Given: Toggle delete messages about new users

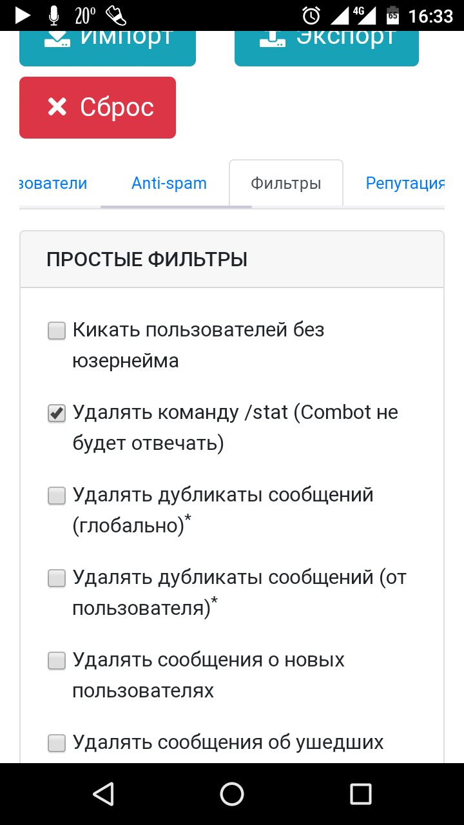Looking at the screenshot, I should 57,661.
